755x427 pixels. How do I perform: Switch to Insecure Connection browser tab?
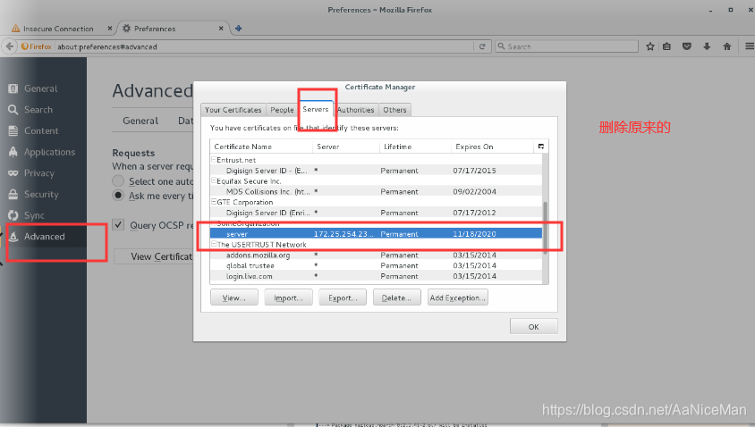[58, 29]
